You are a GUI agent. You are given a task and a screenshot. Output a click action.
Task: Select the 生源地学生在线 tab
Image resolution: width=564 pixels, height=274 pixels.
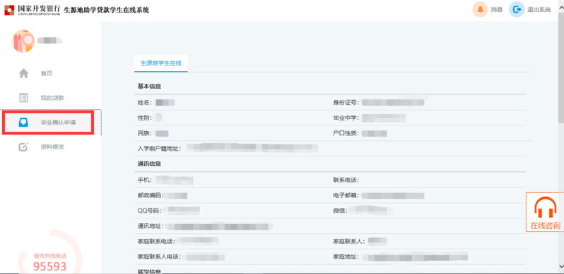pos(160,63)
